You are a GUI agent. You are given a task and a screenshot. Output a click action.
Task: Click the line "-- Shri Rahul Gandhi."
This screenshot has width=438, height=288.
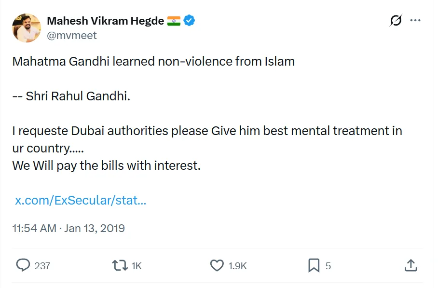(x=71, y=96)
